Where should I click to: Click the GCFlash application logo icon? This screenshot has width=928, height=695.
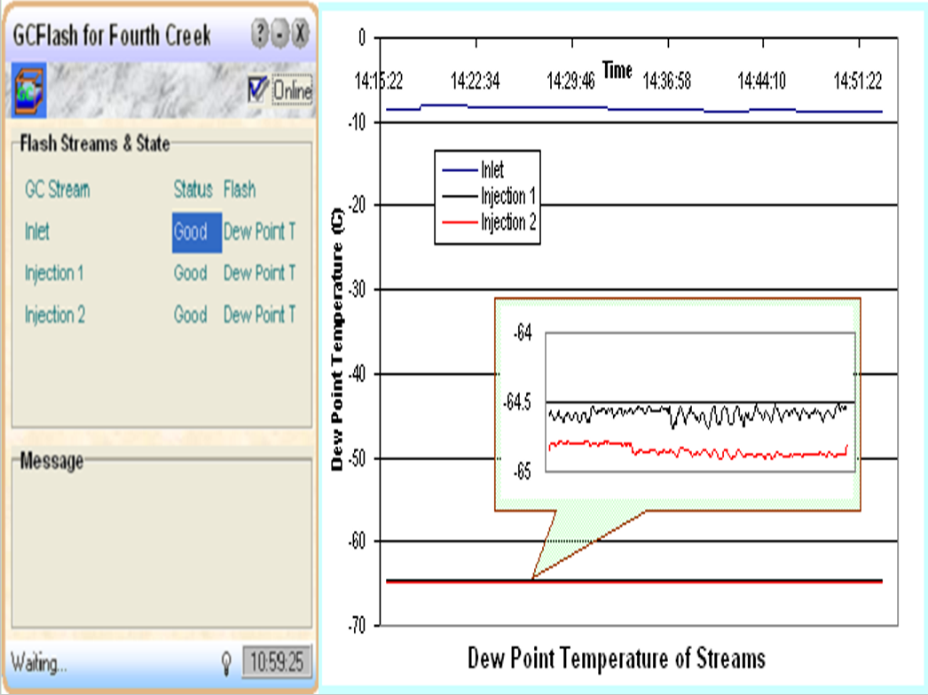[x=28, y=90]
